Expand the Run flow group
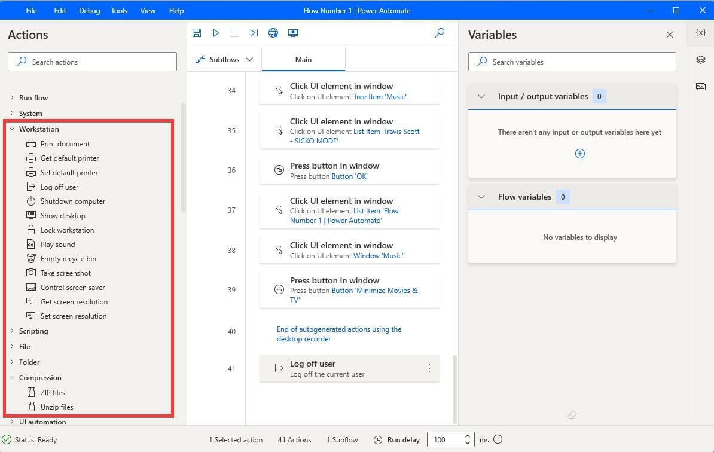Image resolution: width=714 pixels, height=452 pixels. [x=12, y=97]
